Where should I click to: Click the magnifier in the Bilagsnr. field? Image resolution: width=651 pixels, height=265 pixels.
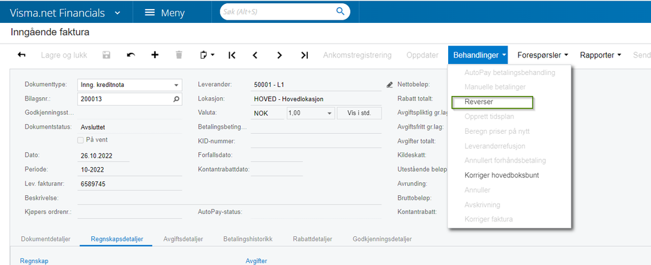(x=176, y=99)
